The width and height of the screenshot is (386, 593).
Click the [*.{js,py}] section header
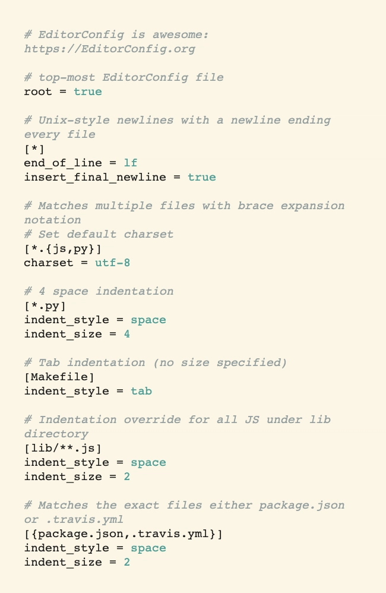coord(63,249)
